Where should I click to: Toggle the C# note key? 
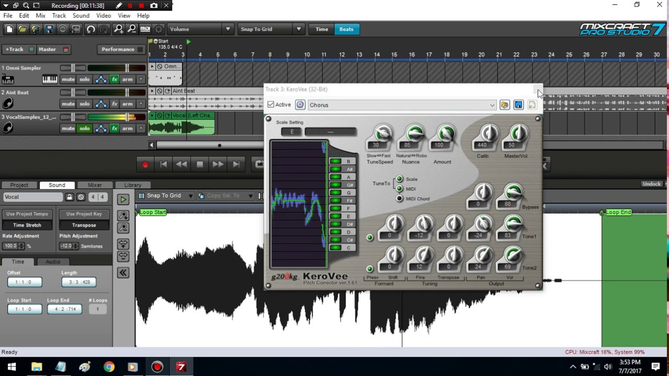click(342, 240)
